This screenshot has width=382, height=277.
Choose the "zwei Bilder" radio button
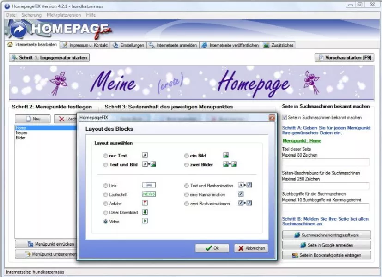point(187,165)
